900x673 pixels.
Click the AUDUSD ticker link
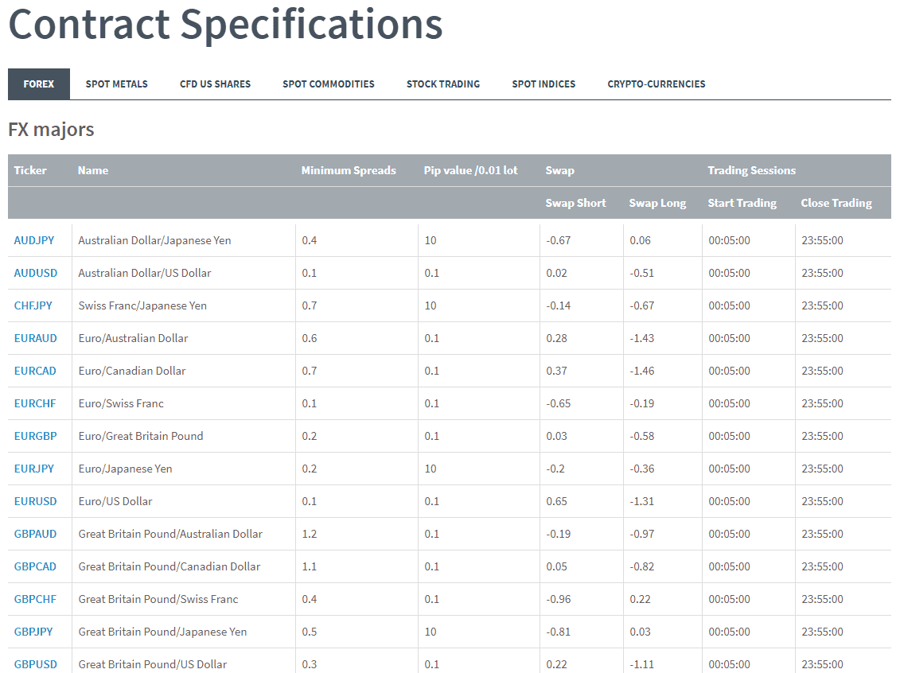click(x=36, y=273)
